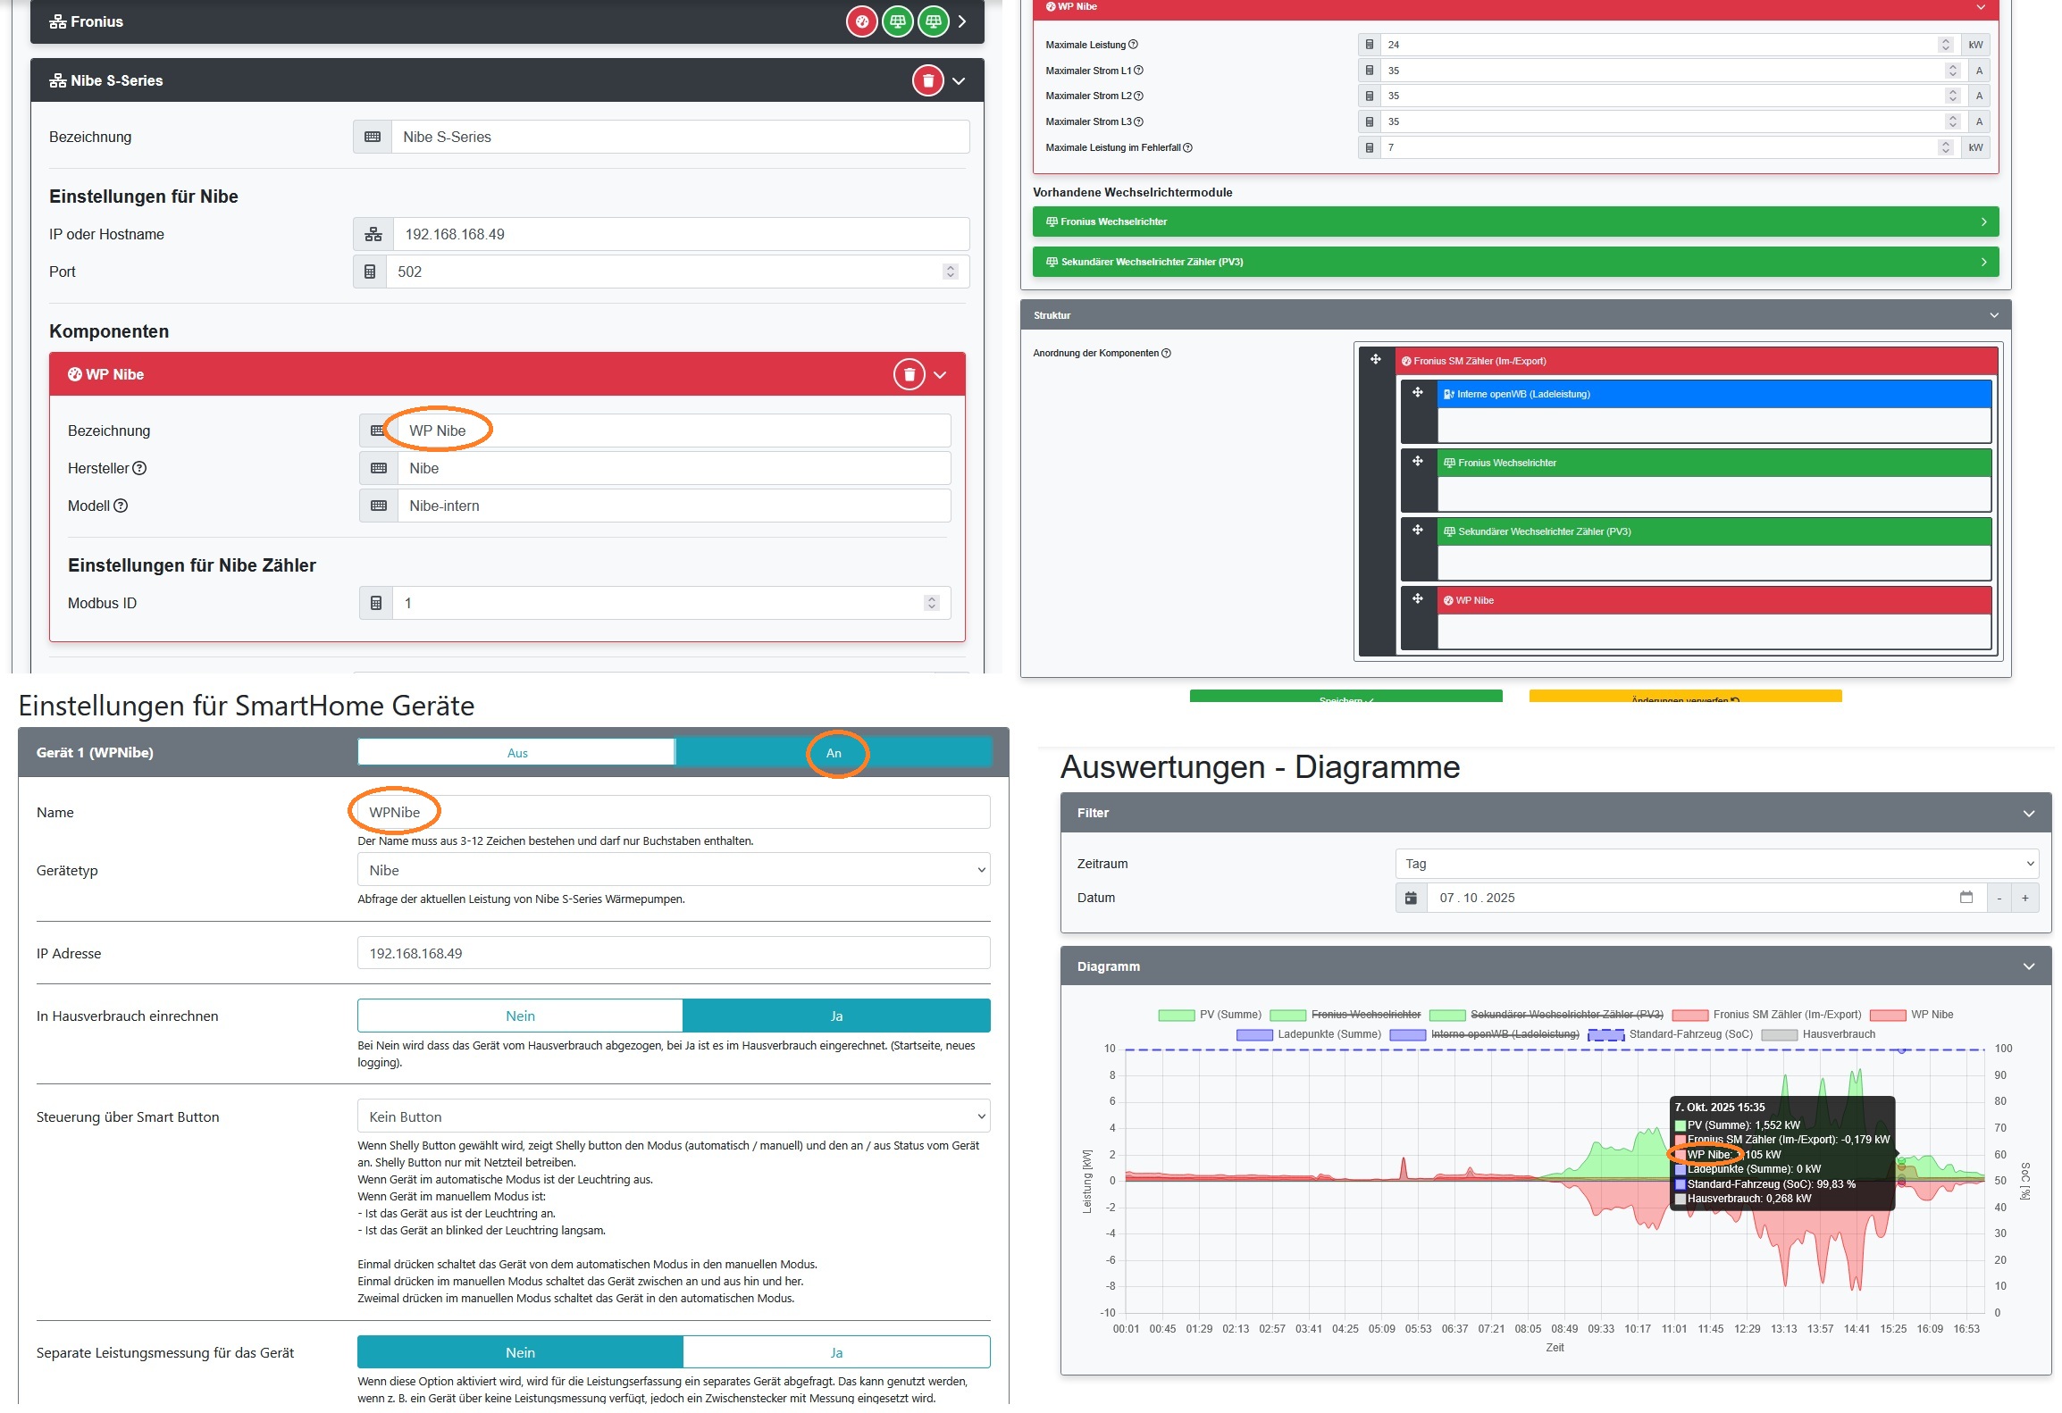Click the delete icon in Nibe S-Series header
2062x1413 pixels.
click(x=927, y=81)
